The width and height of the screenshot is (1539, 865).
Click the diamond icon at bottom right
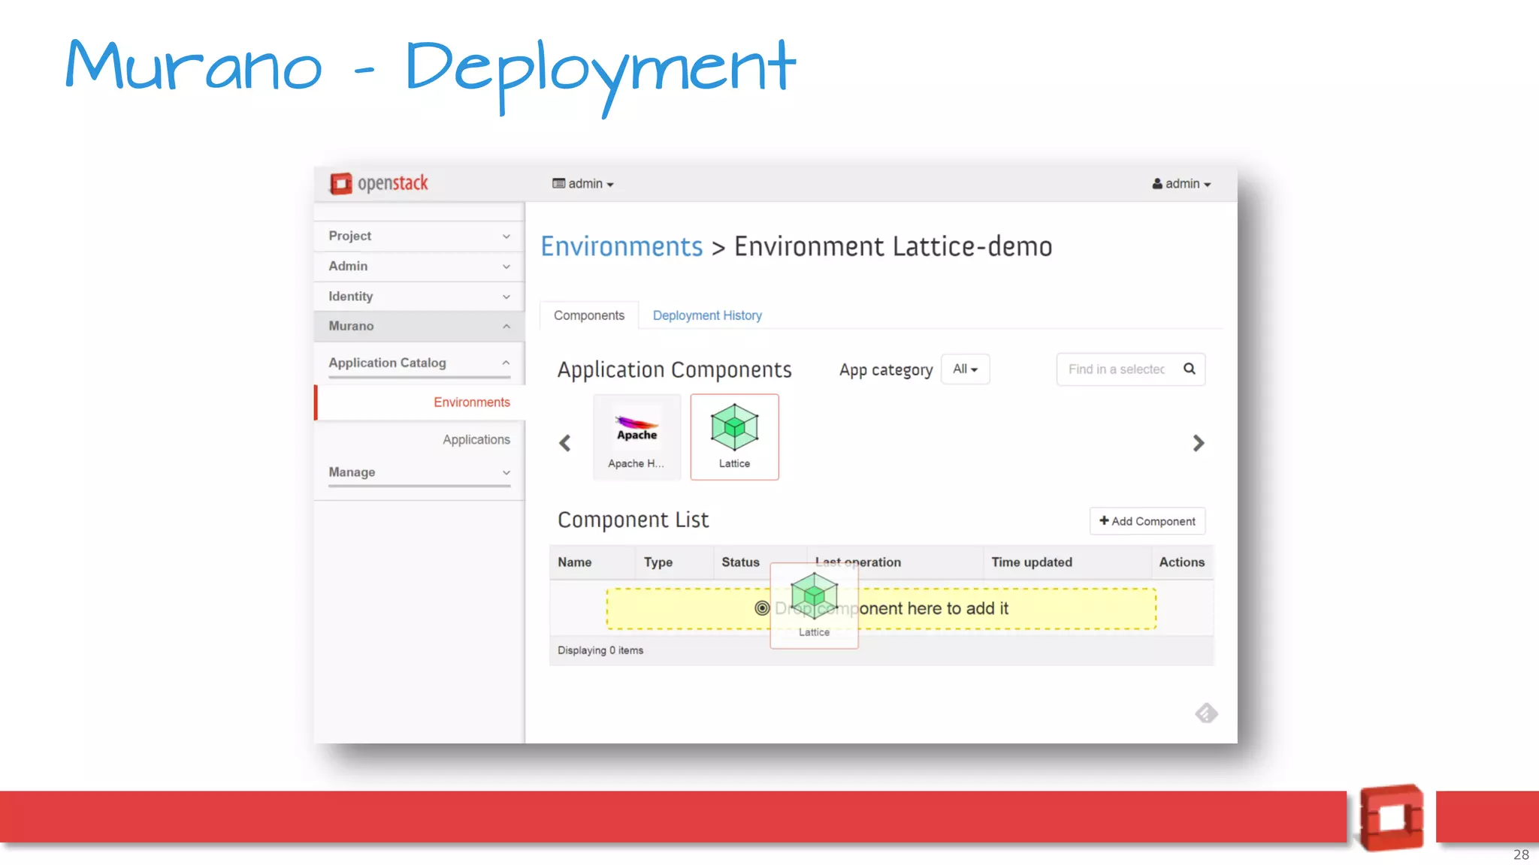pos(1206,713)
